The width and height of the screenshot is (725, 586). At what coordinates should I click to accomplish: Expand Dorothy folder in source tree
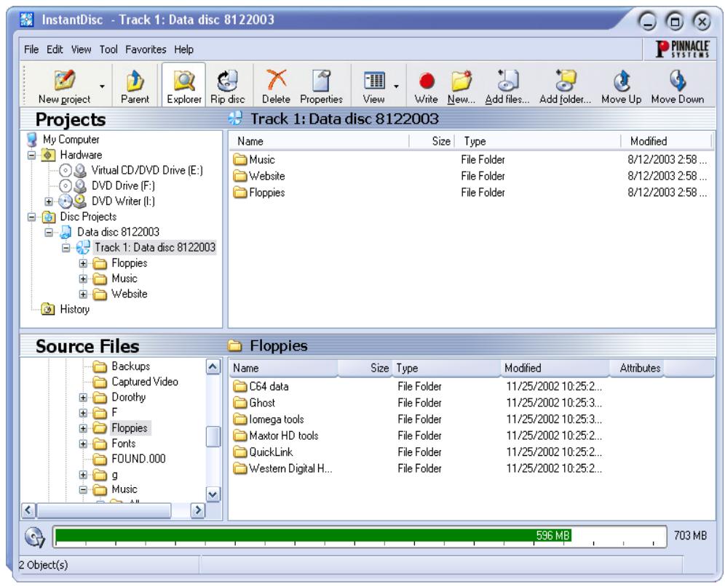pyautogui.click(x=83, y=398)
